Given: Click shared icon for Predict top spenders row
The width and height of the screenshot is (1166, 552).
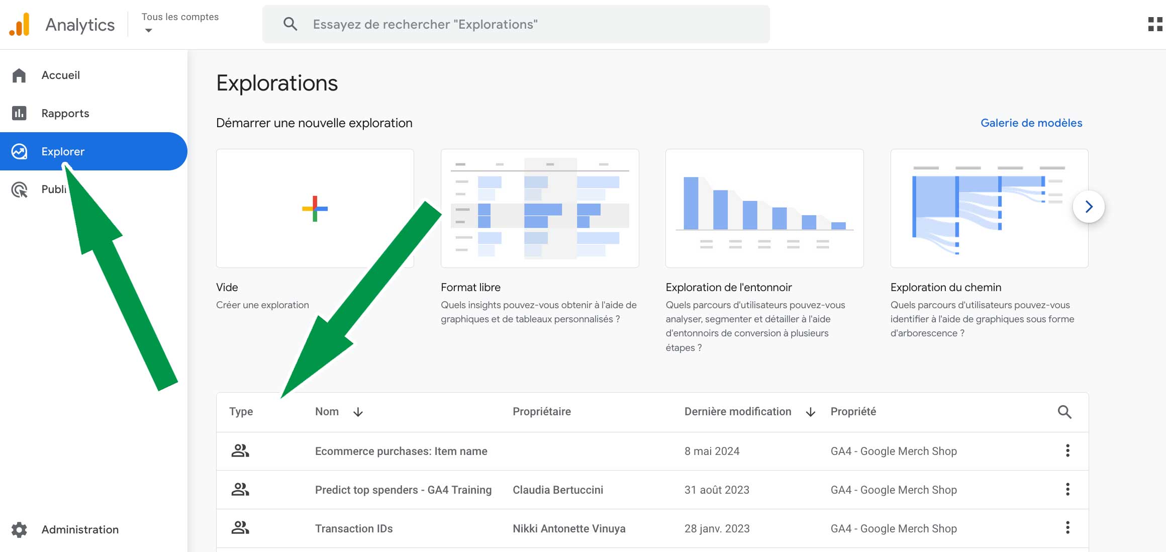Looking at the screenshot, I should click(x=240, y=489).
